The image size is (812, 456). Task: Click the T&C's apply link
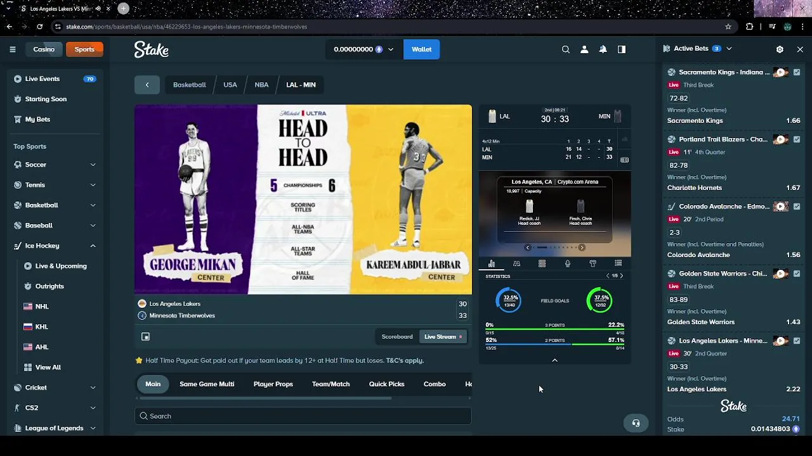tap(405, 360)
